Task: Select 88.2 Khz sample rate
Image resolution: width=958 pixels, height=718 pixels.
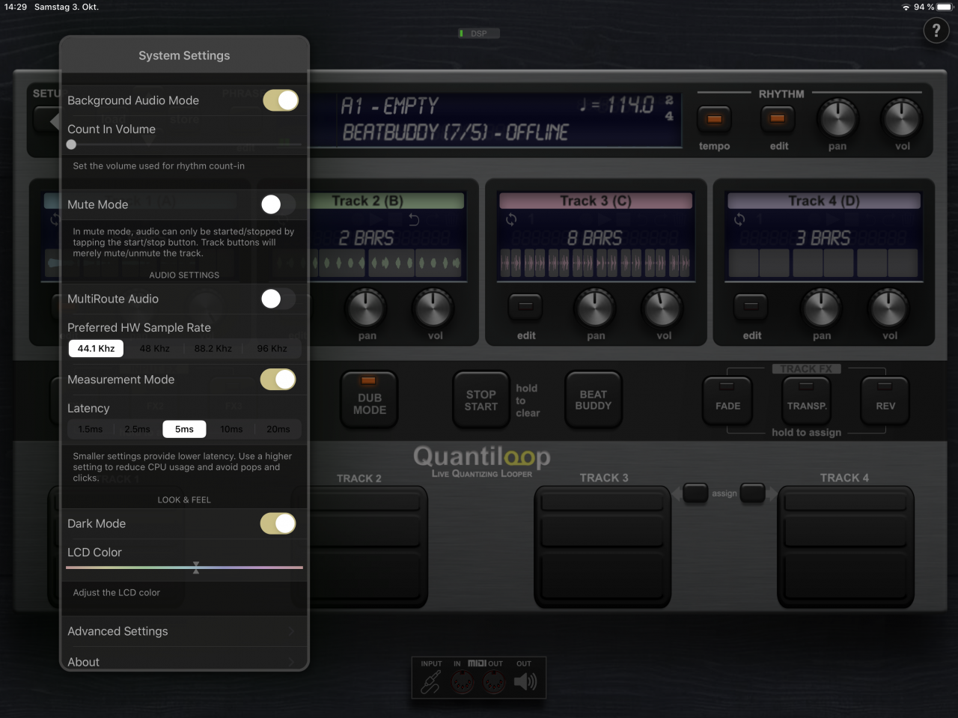Action: point(213,348)
